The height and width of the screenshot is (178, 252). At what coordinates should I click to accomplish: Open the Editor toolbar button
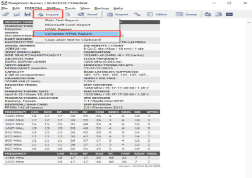(157, 15)
